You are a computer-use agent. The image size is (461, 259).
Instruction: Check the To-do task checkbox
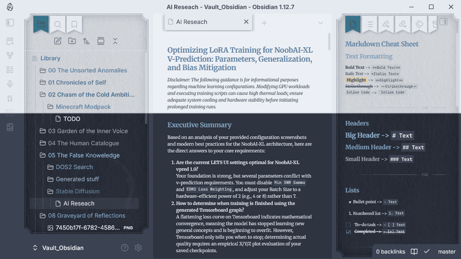coord(349,225)
